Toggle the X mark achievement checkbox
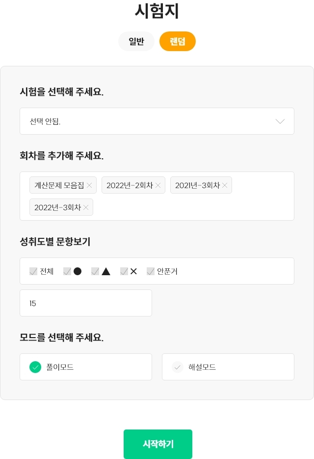Image resolution: width=314 pixels, height=459 pixels. click(124, 271)
